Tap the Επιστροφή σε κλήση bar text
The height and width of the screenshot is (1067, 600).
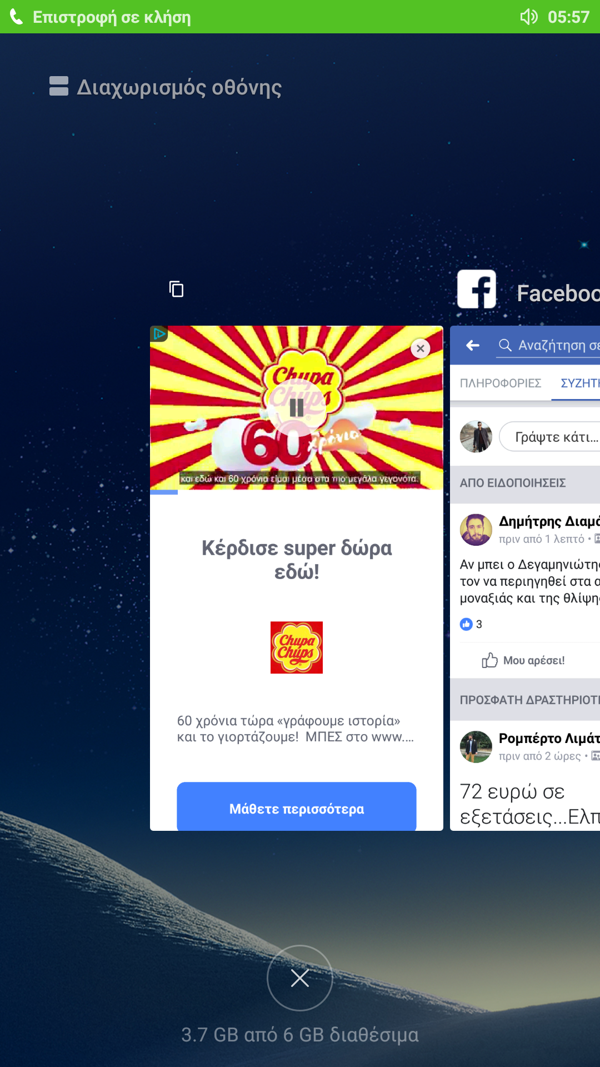click(x=112, y=17)
